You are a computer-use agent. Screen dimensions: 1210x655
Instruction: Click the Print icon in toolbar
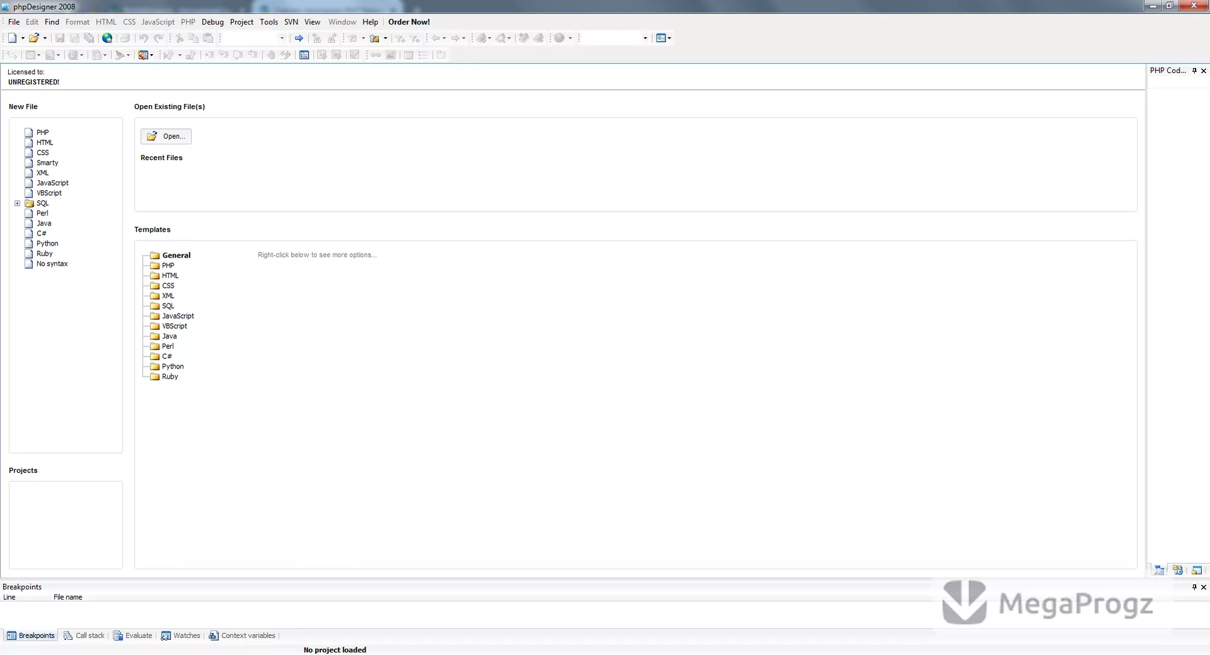pos(125,38)
